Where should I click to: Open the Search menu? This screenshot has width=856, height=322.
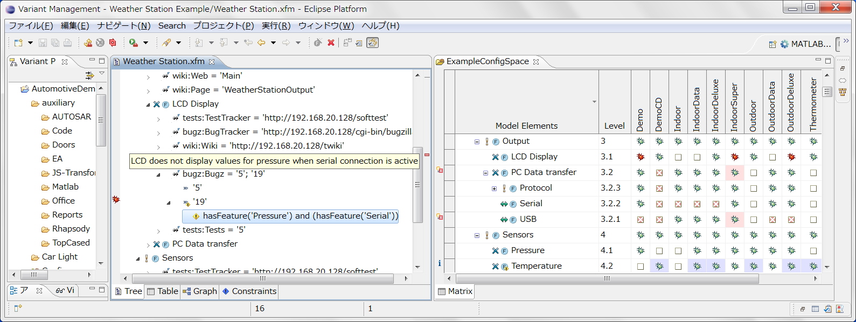(171, 26)
